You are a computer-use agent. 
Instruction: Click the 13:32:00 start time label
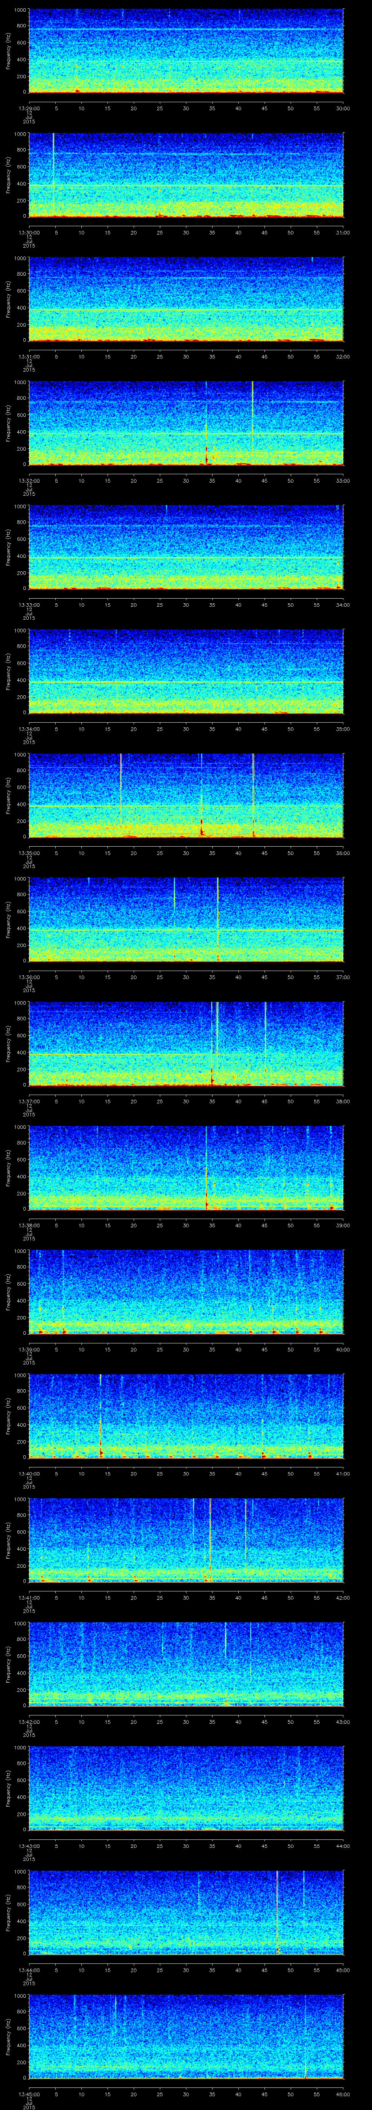(x=29, y=480)
